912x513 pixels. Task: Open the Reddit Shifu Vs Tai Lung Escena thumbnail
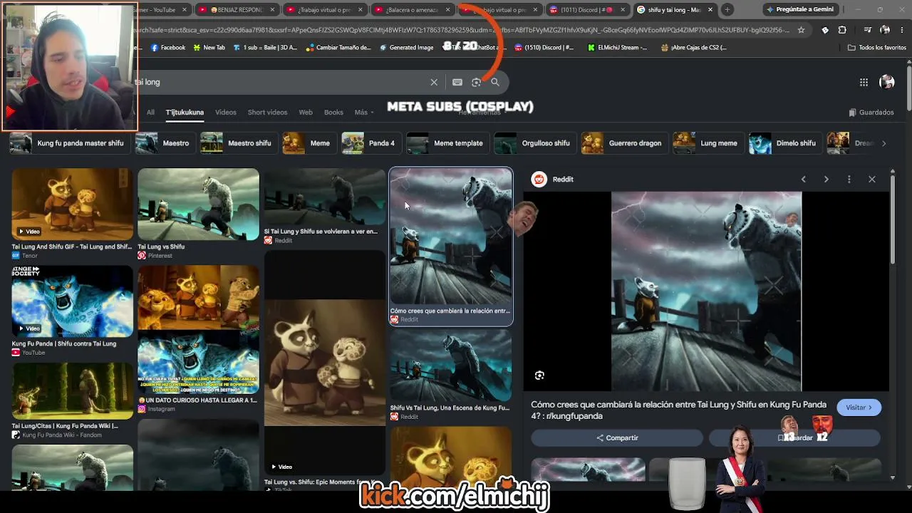(450, 365)
